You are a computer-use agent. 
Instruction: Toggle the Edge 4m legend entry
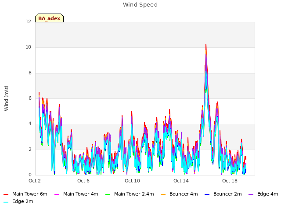263,194
